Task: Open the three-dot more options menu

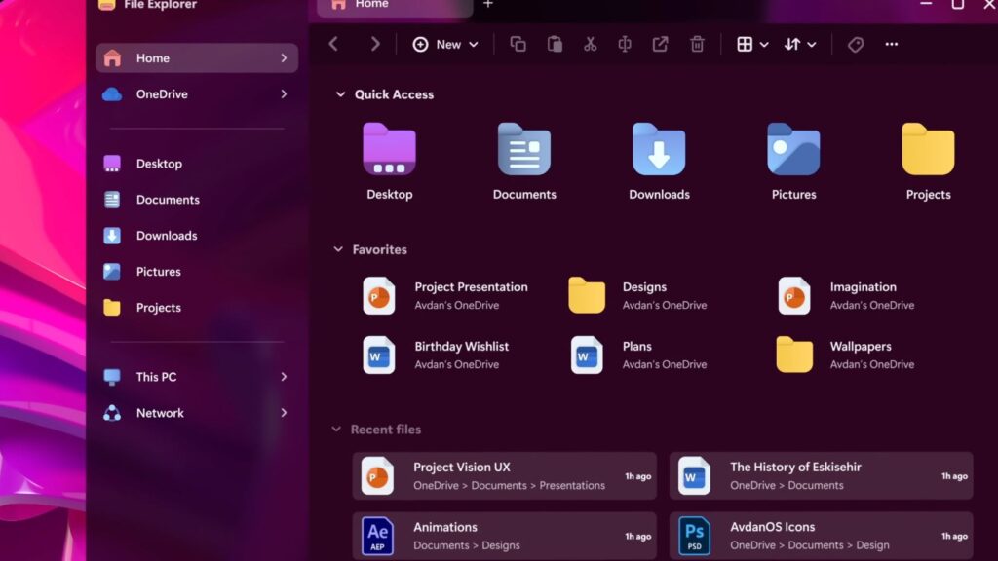Action: [891, 44]
